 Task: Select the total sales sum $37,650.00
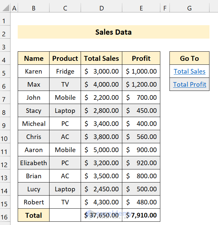click(102, 215)
